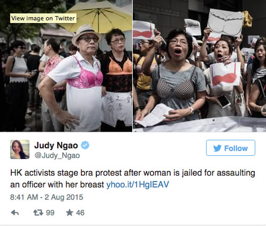The image size is (266, 226).
Task: Open right photo of shouting protesters
Action: tap(200, 66)
